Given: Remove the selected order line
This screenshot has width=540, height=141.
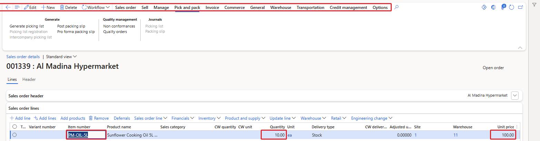Looking at the screenshot, I should click(x=99, y=118).
